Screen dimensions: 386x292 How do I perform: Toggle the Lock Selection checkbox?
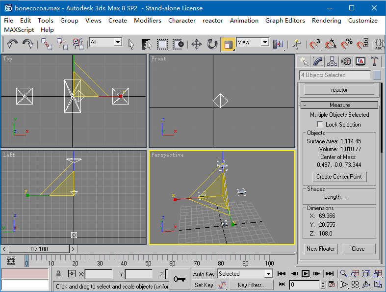(320, 125)
